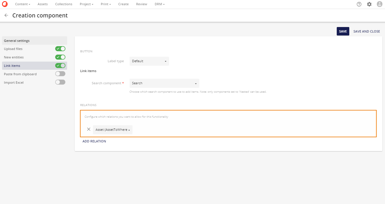
Task: Disable the Upload files toggle
Action: point(60,49)
